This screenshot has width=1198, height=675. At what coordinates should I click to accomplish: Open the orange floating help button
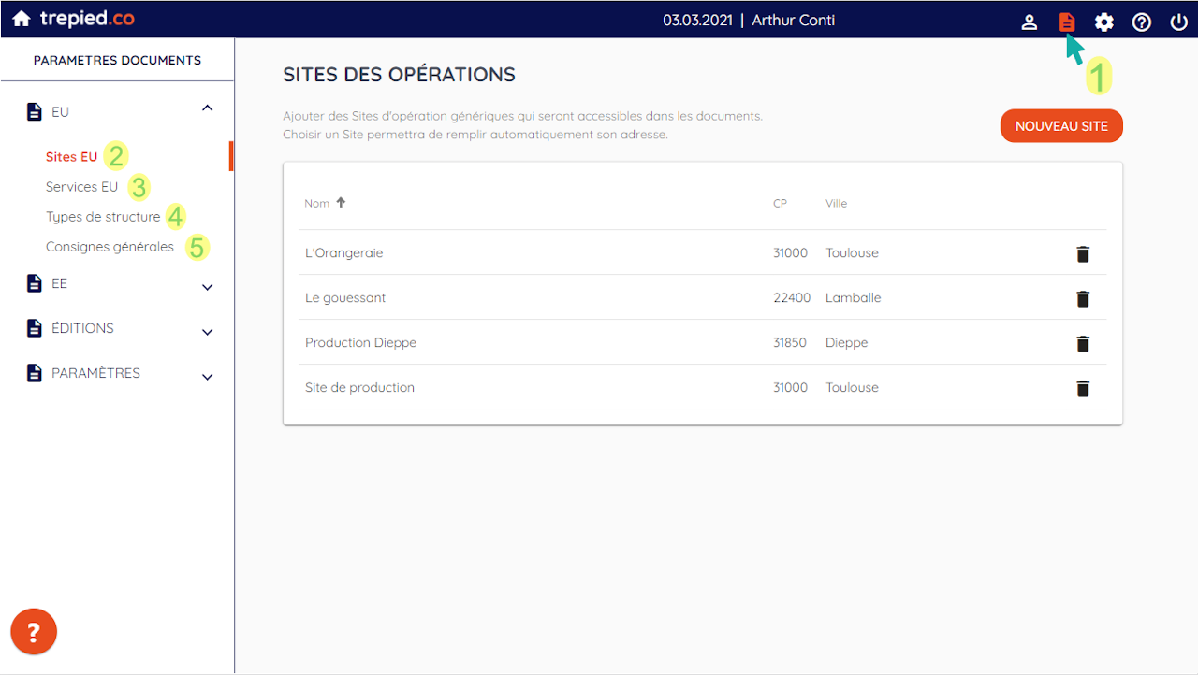[x=34, y=633]
